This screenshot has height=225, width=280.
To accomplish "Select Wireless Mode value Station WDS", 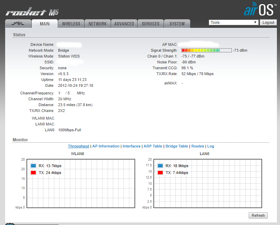I will tap(69, 56).
